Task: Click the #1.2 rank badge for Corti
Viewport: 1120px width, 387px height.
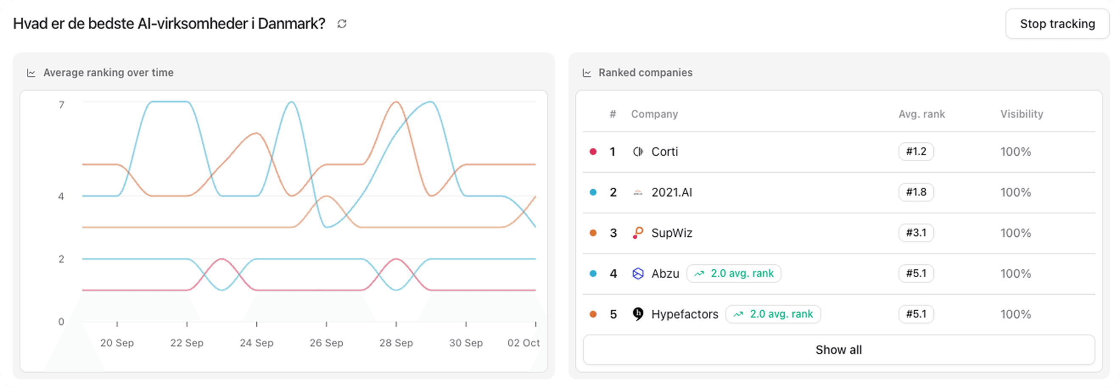Action: (916, 152)
